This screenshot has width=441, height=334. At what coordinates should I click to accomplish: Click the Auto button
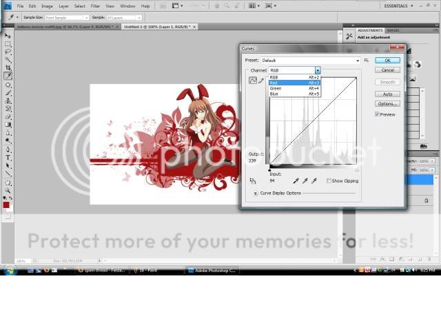[387, 94]
